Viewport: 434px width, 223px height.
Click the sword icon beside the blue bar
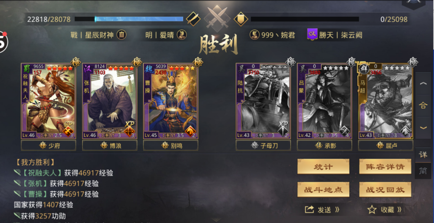(193, 19)
